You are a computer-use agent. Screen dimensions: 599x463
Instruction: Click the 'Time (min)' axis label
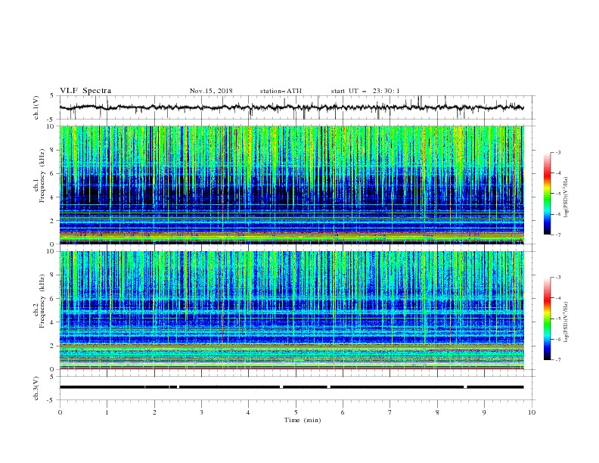click(x=303, y=420)
